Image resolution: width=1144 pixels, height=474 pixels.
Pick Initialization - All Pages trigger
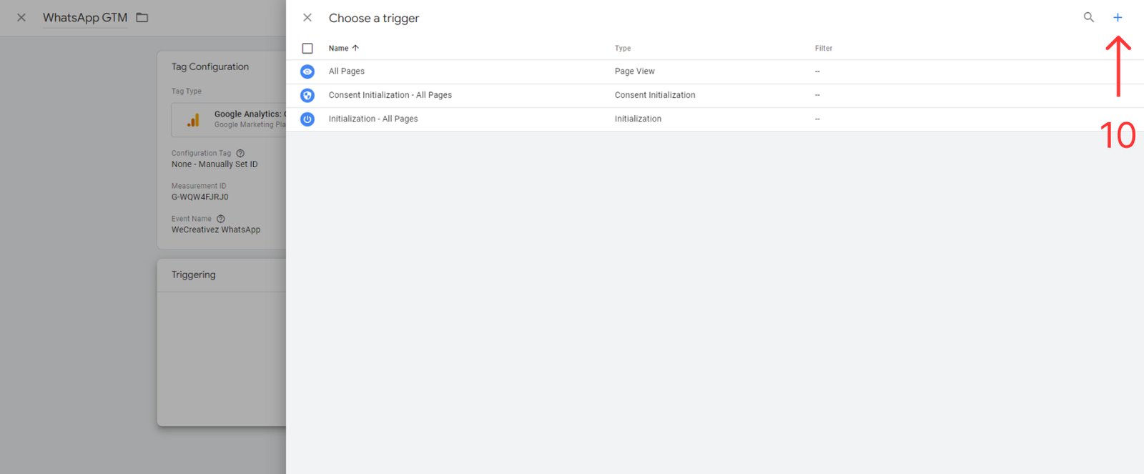coord(373,119)
